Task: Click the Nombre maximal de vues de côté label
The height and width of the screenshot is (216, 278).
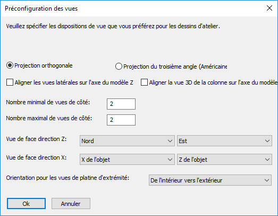Action: 49,119
